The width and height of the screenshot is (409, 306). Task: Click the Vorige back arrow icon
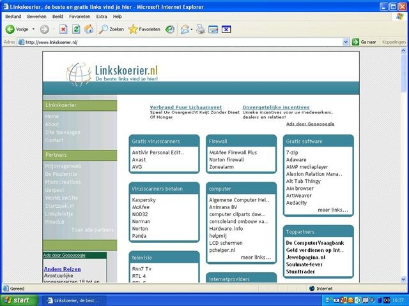click(x=10, y=29)
